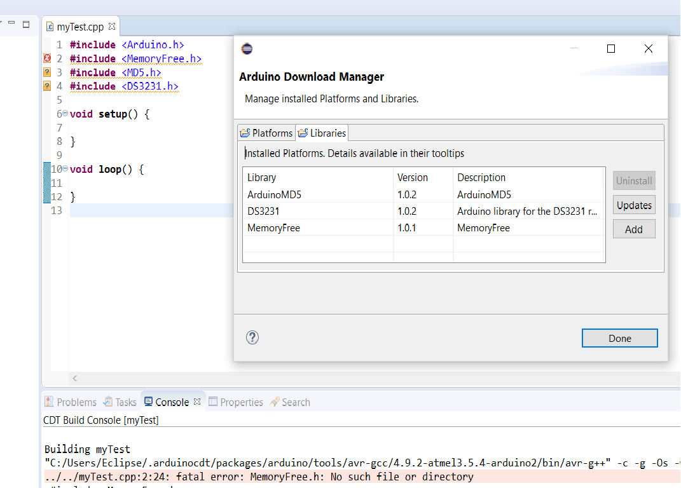The image size is (681, 488).
Task: Switch to the Platforms tab
Action: (x=266, y=133)
